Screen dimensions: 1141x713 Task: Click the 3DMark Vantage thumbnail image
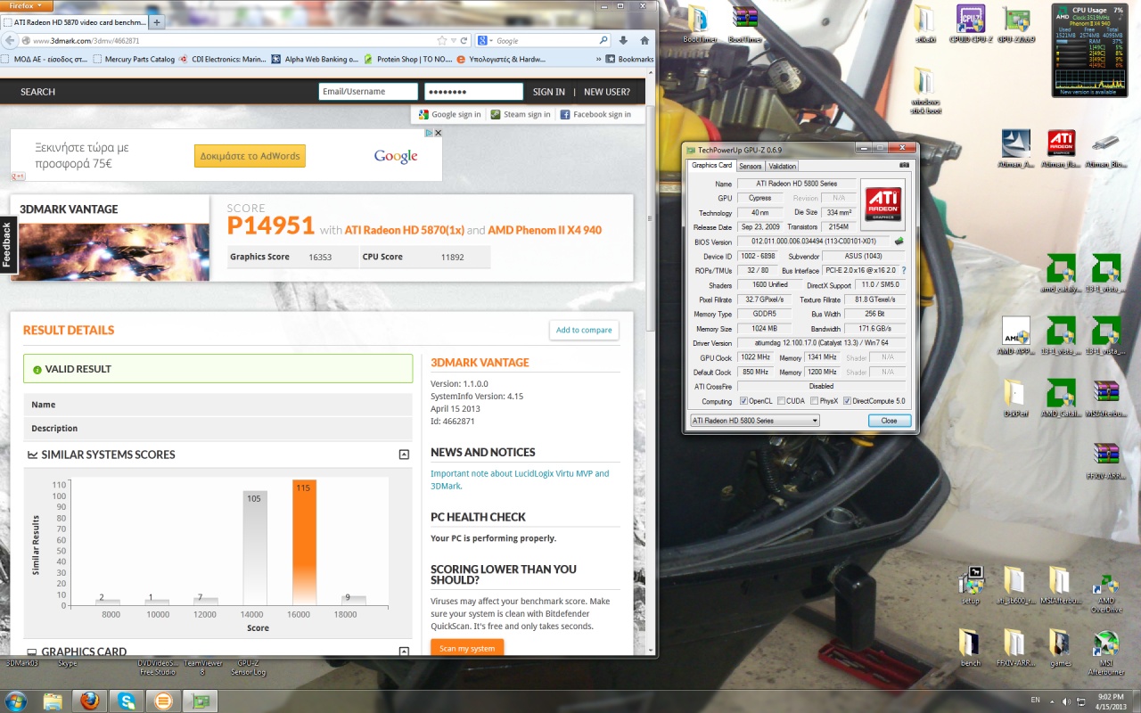[x=110, y=251]
